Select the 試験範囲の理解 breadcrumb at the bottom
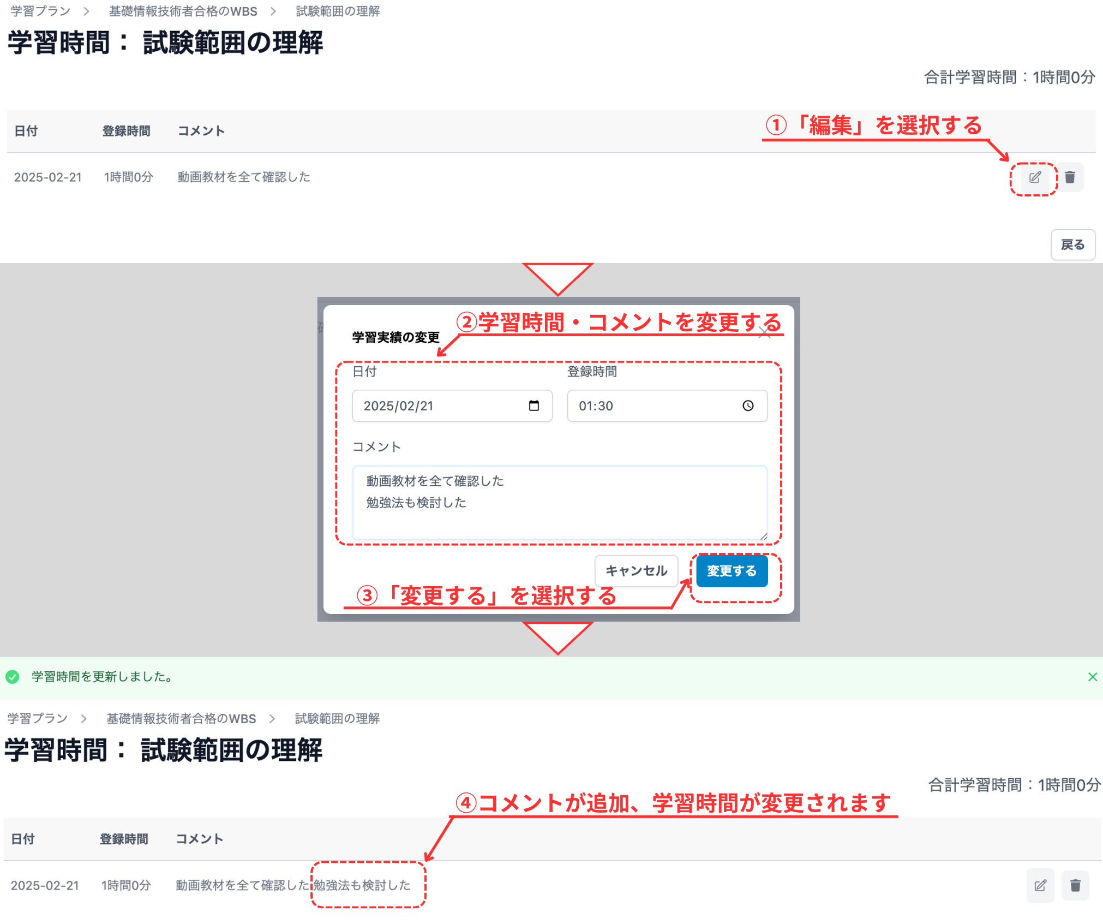 coord(336,718)
